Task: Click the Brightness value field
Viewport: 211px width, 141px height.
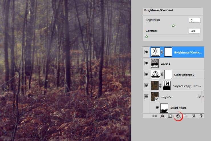Action: 194,20
